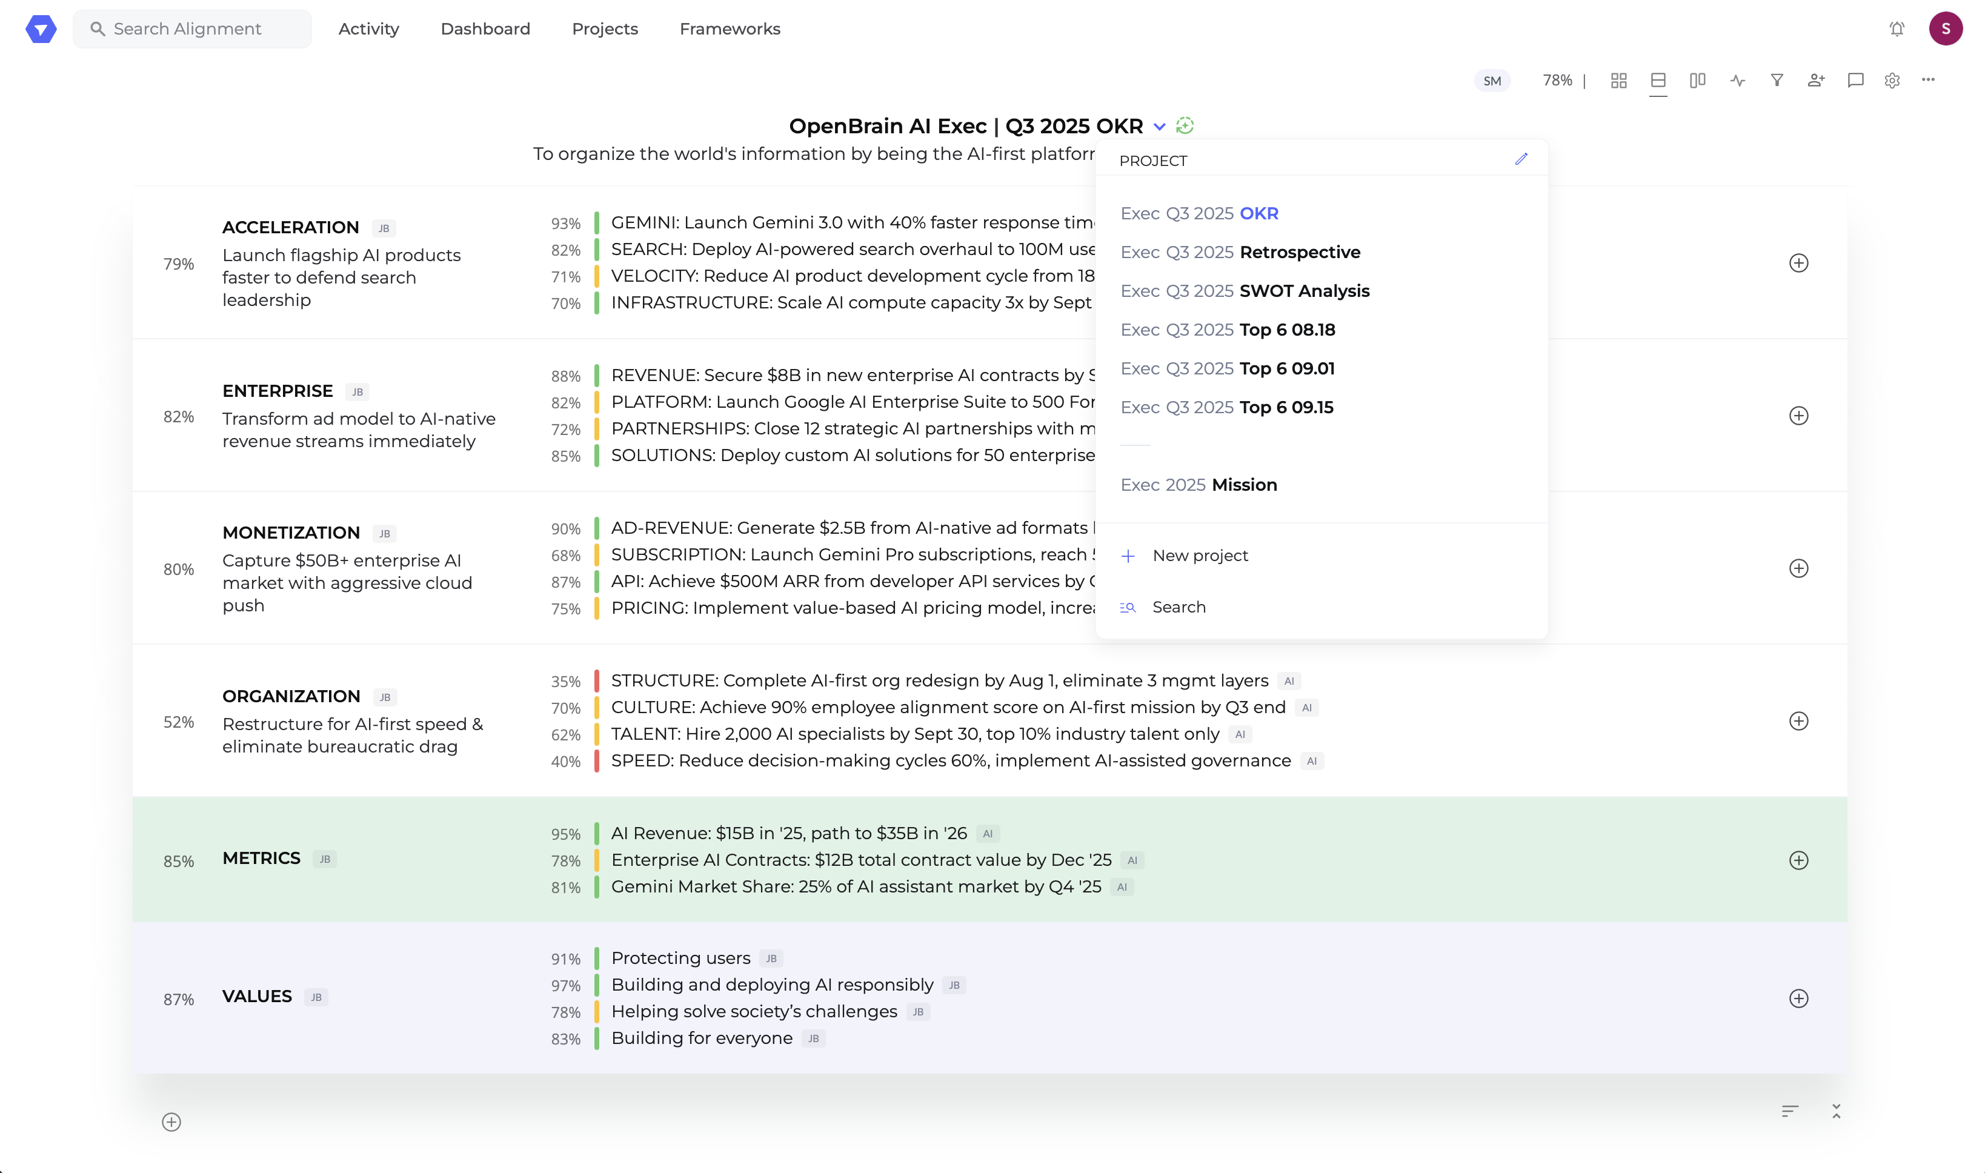Open notifications with the bell icon
The width and height of the screenshot is (1985, 1173).
point(1896,28)
